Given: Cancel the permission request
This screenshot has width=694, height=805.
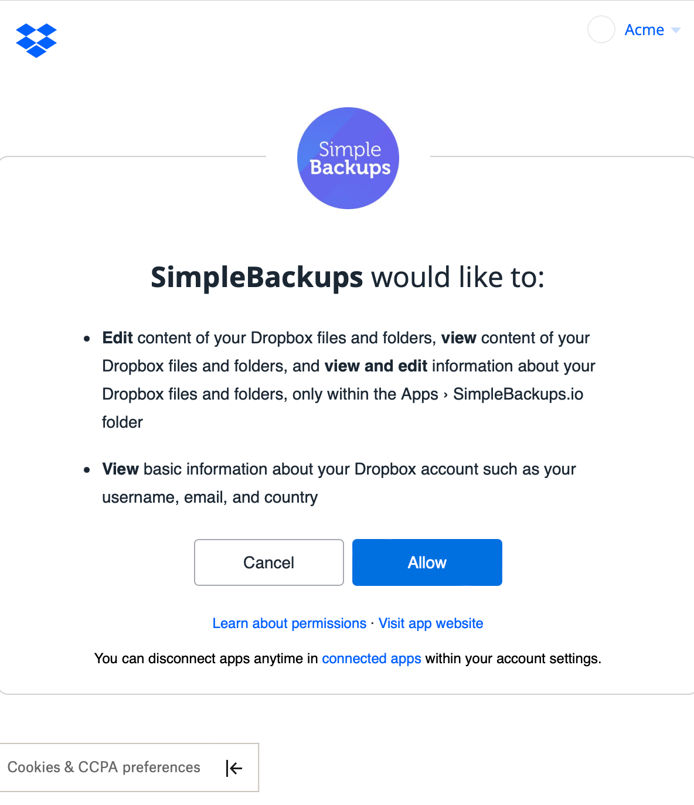Looking at the screenshot, I should 268,562.
